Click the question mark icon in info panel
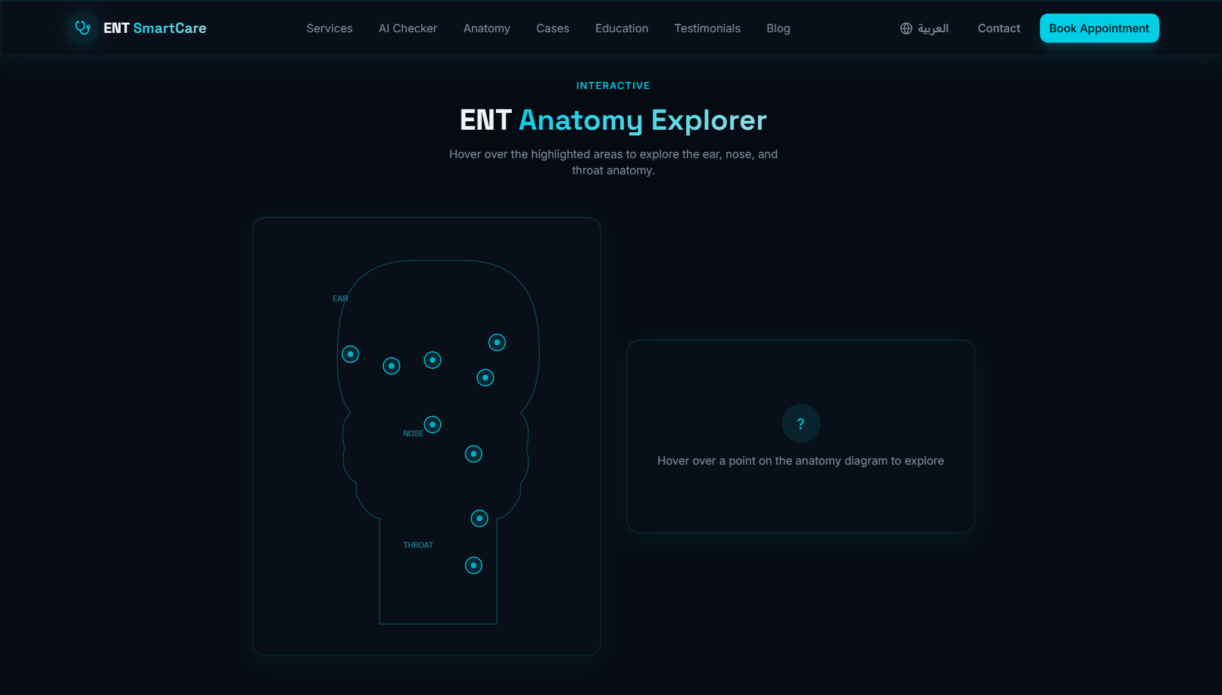This screenshot has width=1222, height=695. coord(800,423)
